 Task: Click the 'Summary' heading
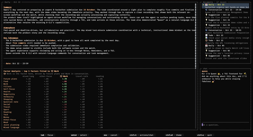pyautogui.click(x=8, y=7)
